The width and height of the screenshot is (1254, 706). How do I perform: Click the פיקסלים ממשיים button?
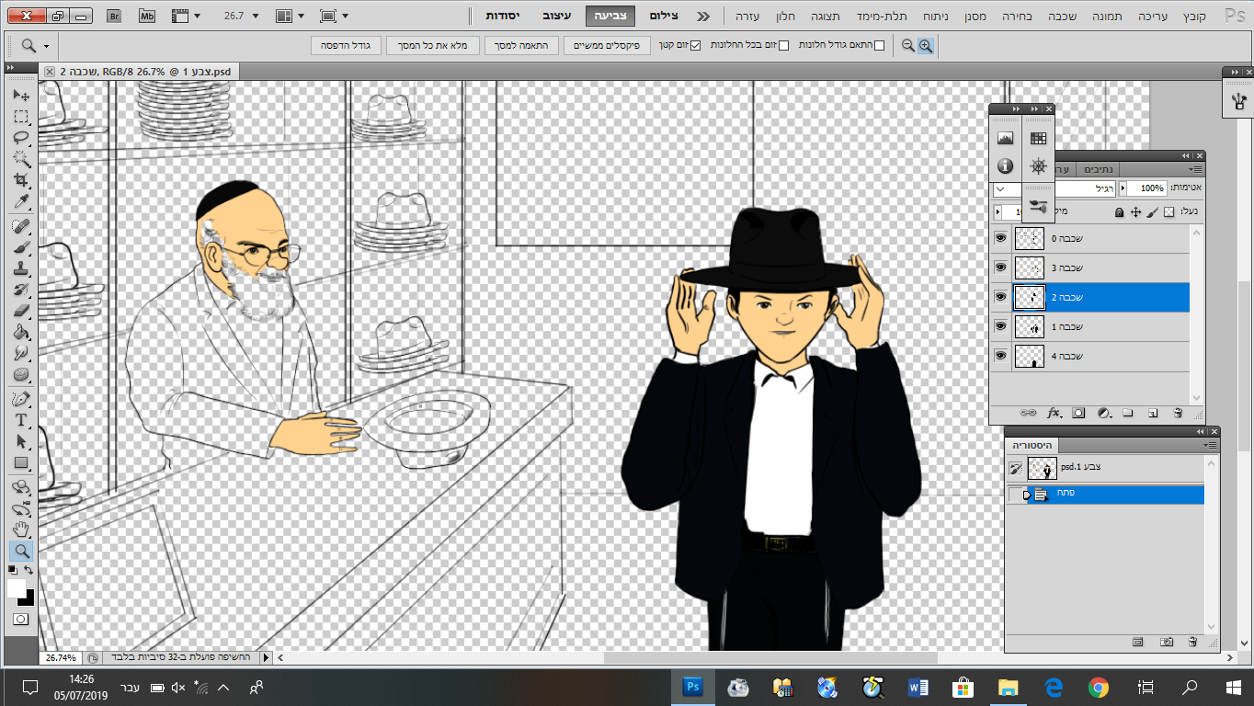point(608,45)
